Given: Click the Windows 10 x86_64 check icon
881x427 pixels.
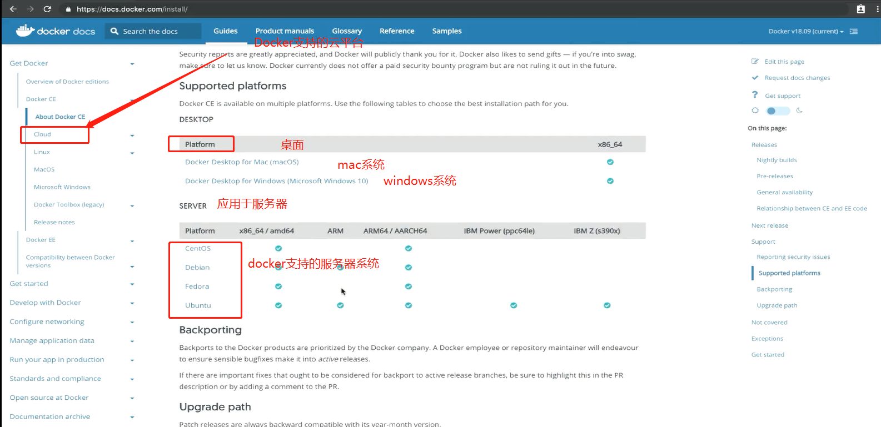Looking at the screenshot, I should tap(610, 181).
